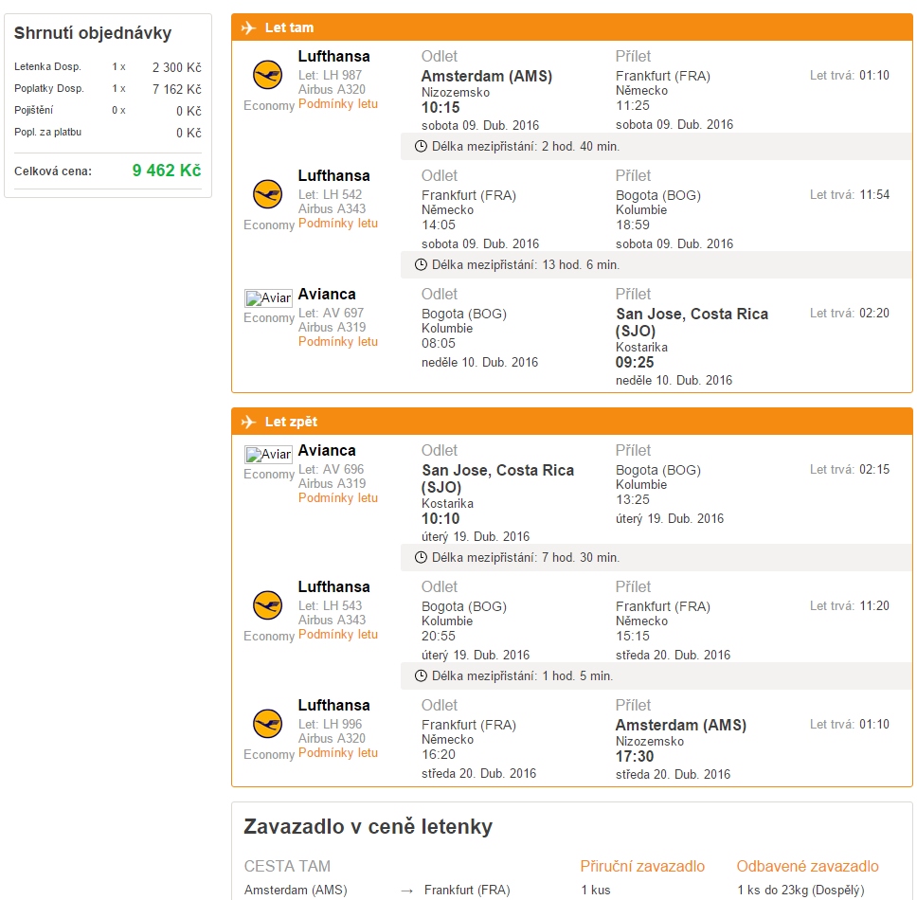Click aircraft type Airbus A343 for LH 542
Screen dimensions: 917x900
point(332,208)
